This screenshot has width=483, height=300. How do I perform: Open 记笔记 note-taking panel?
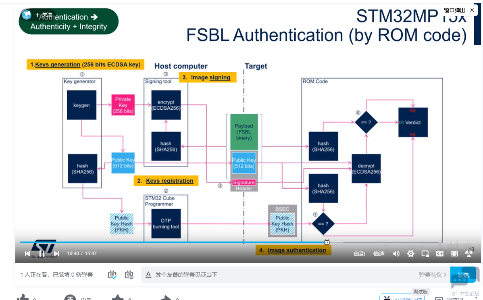tap(449, 298)
